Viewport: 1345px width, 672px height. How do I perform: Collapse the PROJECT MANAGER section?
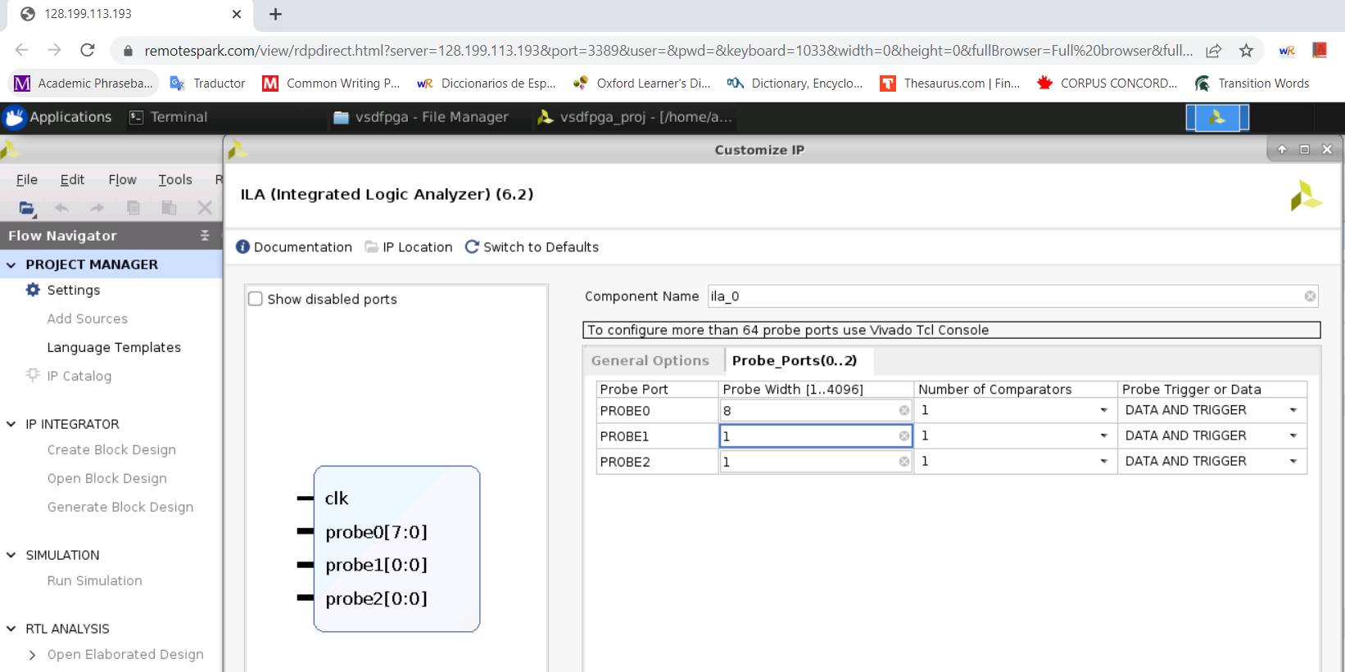pyautogui.click(x=11, y=264)
